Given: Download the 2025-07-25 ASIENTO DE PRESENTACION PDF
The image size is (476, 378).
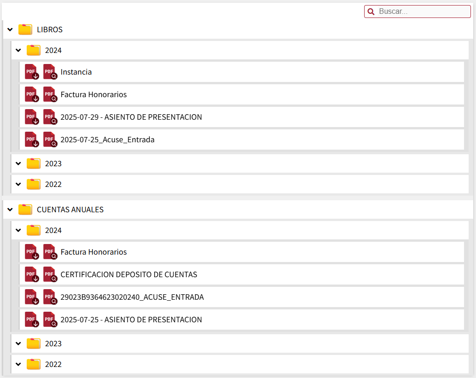Looking at the screenshot, I should coord(31,320).
